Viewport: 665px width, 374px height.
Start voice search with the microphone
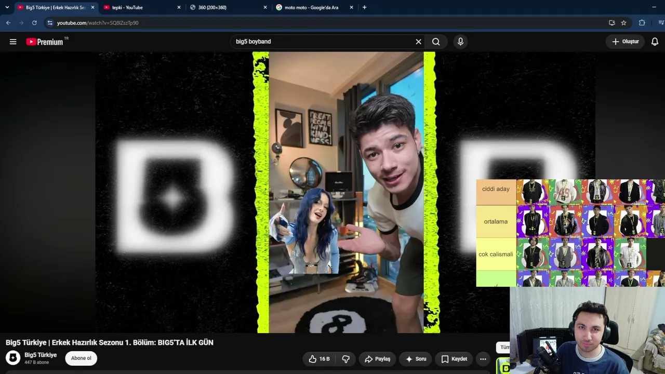(x=460, y=42)
